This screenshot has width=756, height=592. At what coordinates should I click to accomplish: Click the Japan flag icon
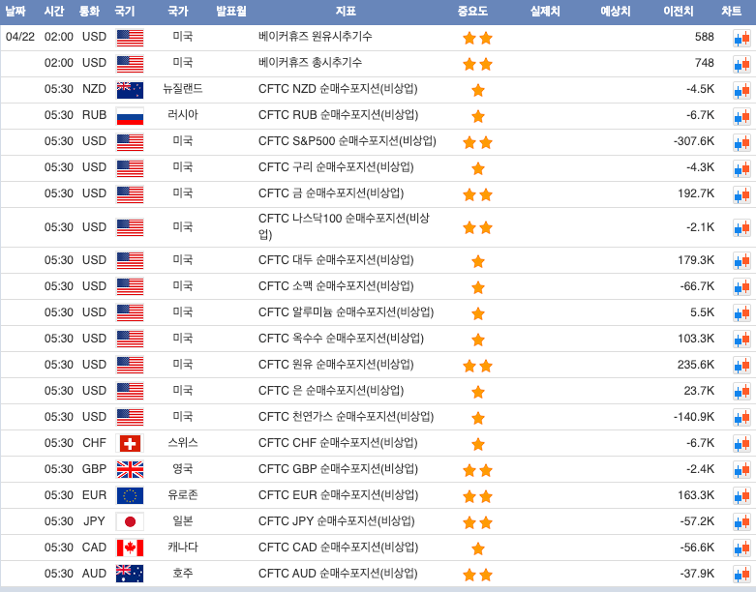pos(130,522)
